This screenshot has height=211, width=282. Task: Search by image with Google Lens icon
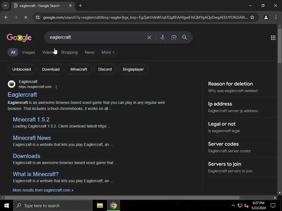(173, 37)
